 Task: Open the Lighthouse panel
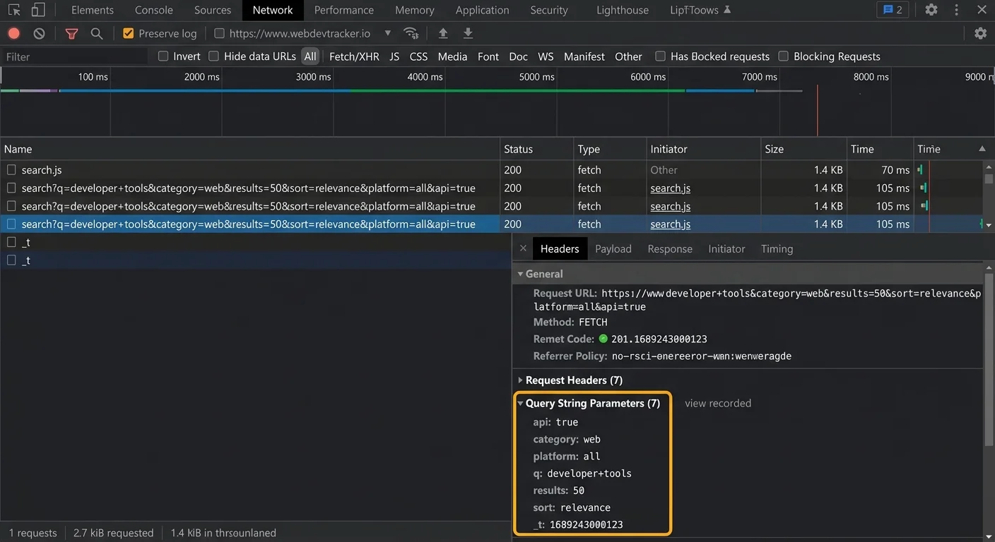coord(623,10)
